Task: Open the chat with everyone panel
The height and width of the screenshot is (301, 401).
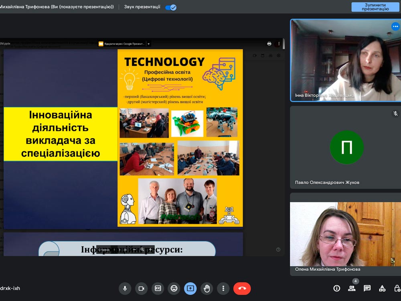Action: [x=367, y=288]
